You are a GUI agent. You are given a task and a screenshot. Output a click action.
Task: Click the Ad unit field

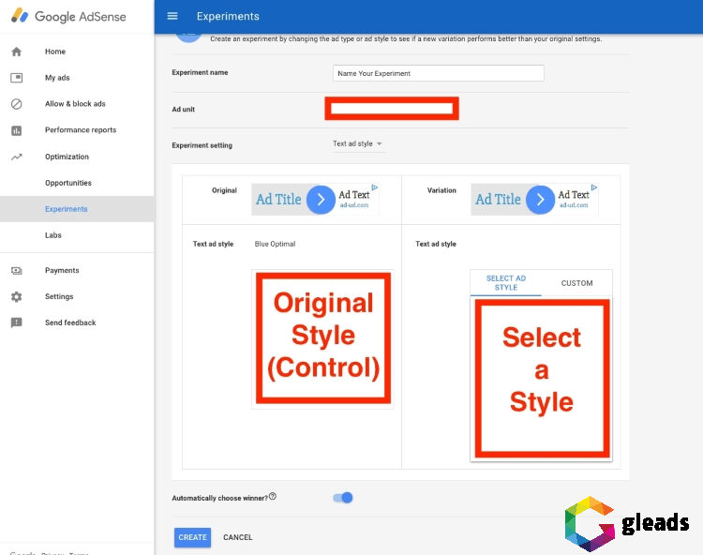click(x=392, y=109)
